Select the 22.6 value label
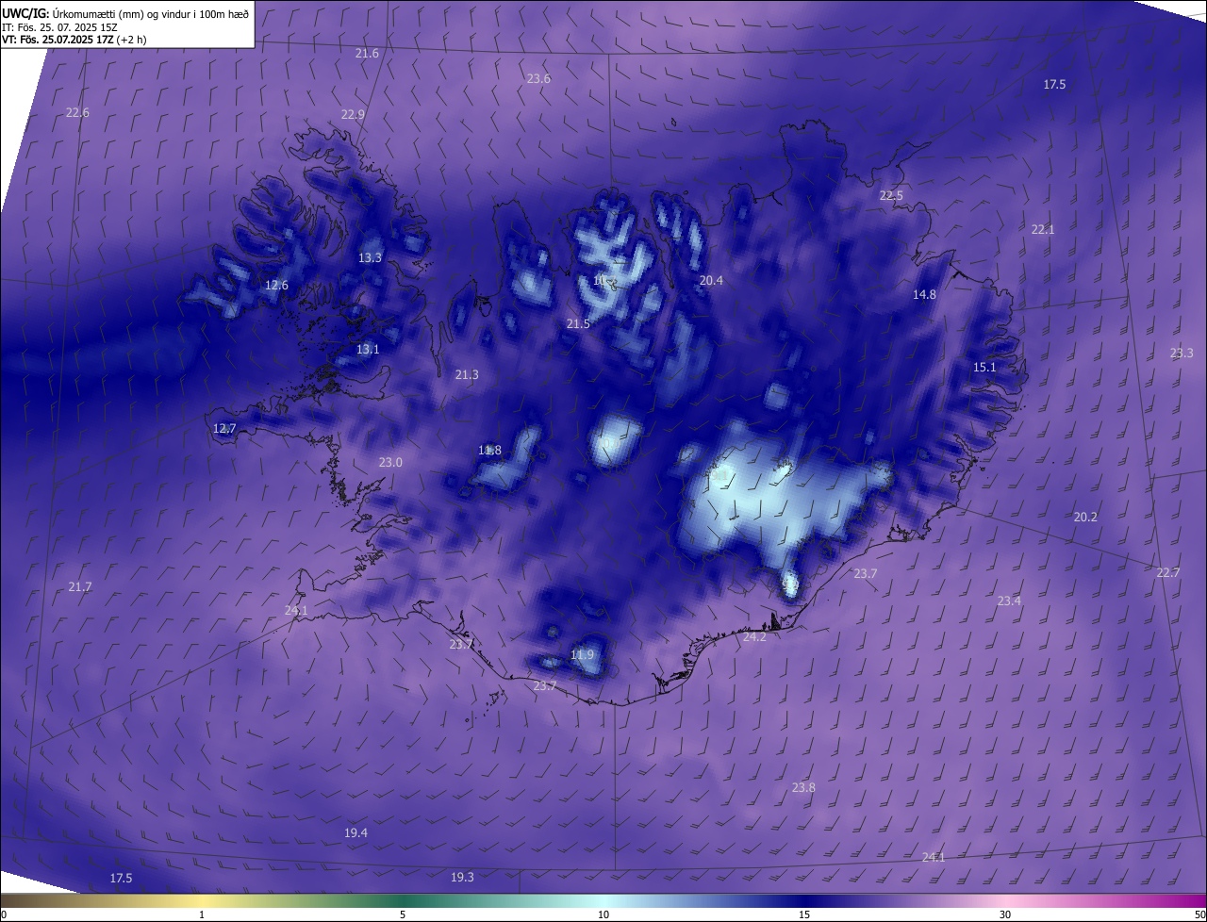This screenshot has height=922, width=1207. [x=77, y=113]
